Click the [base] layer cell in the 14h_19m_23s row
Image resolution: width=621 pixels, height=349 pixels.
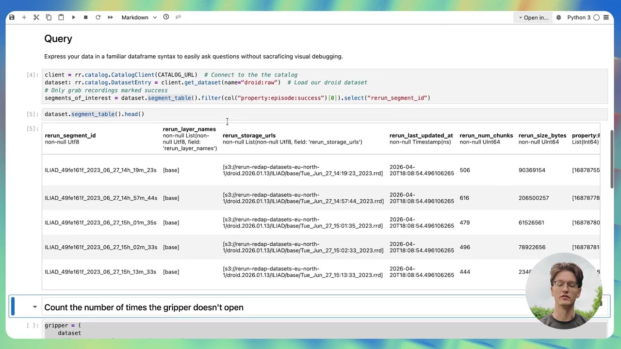(171, 170)
